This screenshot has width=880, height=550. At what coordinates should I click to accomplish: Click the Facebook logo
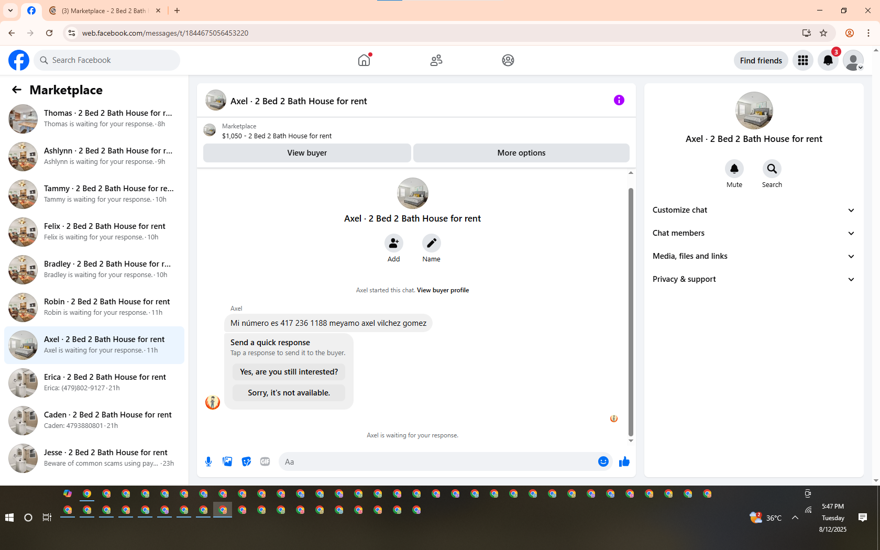point(19,60)
